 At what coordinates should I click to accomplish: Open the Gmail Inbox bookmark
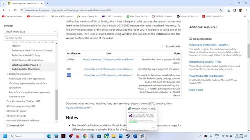coord(62,16)
